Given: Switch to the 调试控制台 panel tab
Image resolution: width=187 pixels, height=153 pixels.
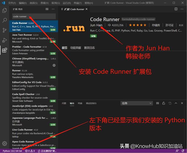Looking at the screenshot, I should tap(91, 103).
